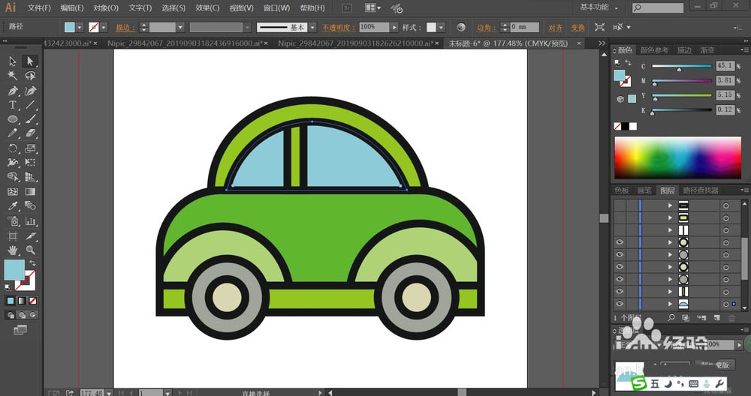Select the Direct Selection tool
The height and width of the screenshot is (396, 751).
pos(30,61)
